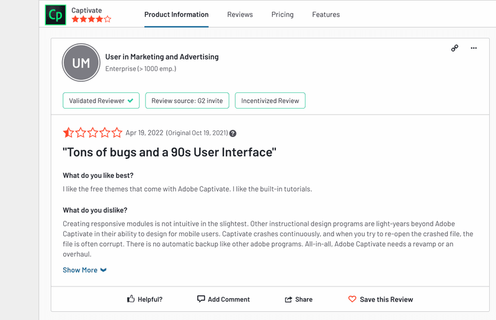The height and width of the screenshot is (320, 496).
Task: Click the review's one-star rating
Action: [x=92, y=132]
